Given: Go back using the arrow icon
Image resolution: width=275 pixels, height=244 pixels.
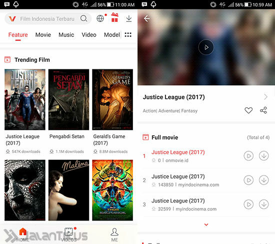Looking at the screenshot, I should coord(146,18).
